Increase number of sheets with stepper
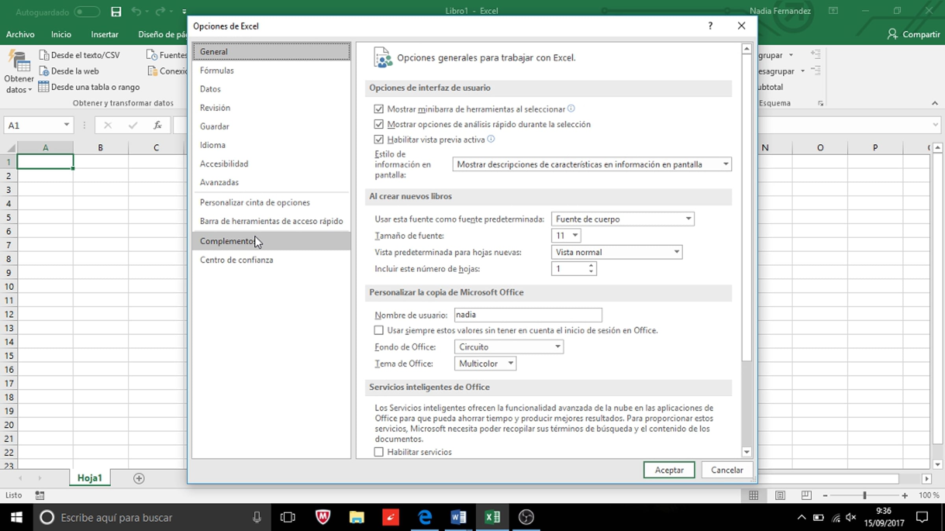Image resolution: width=945 pixels, height=531 pixels. pos(591,265)
